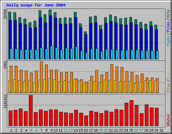
Task: Click the red KBytes bar for day 28
Action: (147, 115)
